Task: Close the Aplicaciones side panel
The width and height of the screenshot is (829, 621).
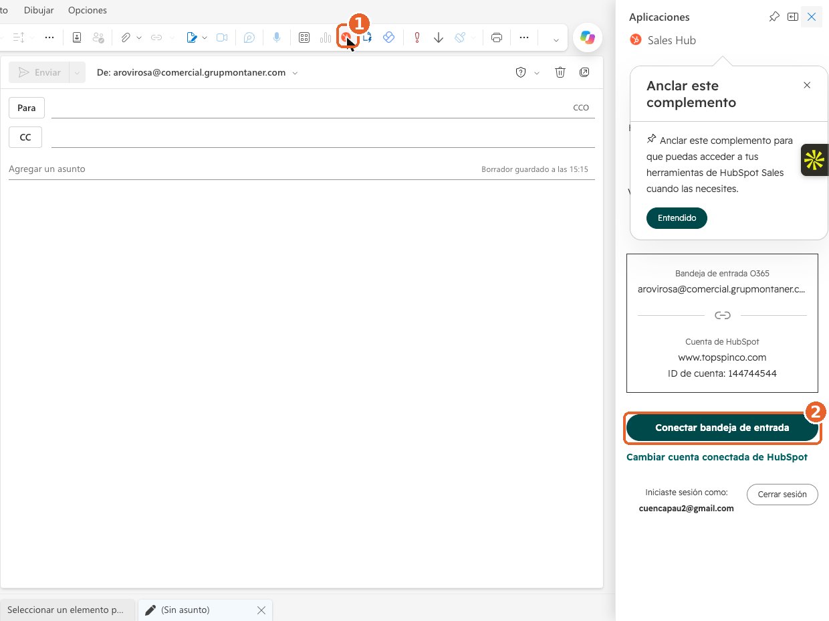Action: point(812,17)
